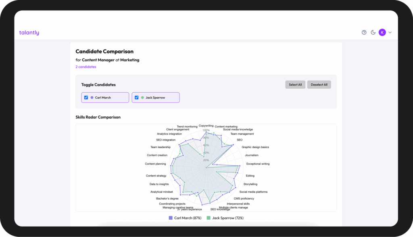Click the Skills Radar Comparison heading
Image resolution: width=413 pixels, height=237 pixels.
coord(98,117)
